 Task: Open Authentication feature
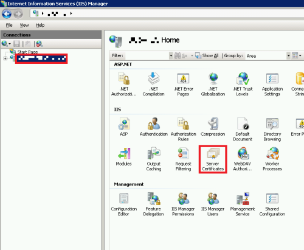click(x=154, y=127)
